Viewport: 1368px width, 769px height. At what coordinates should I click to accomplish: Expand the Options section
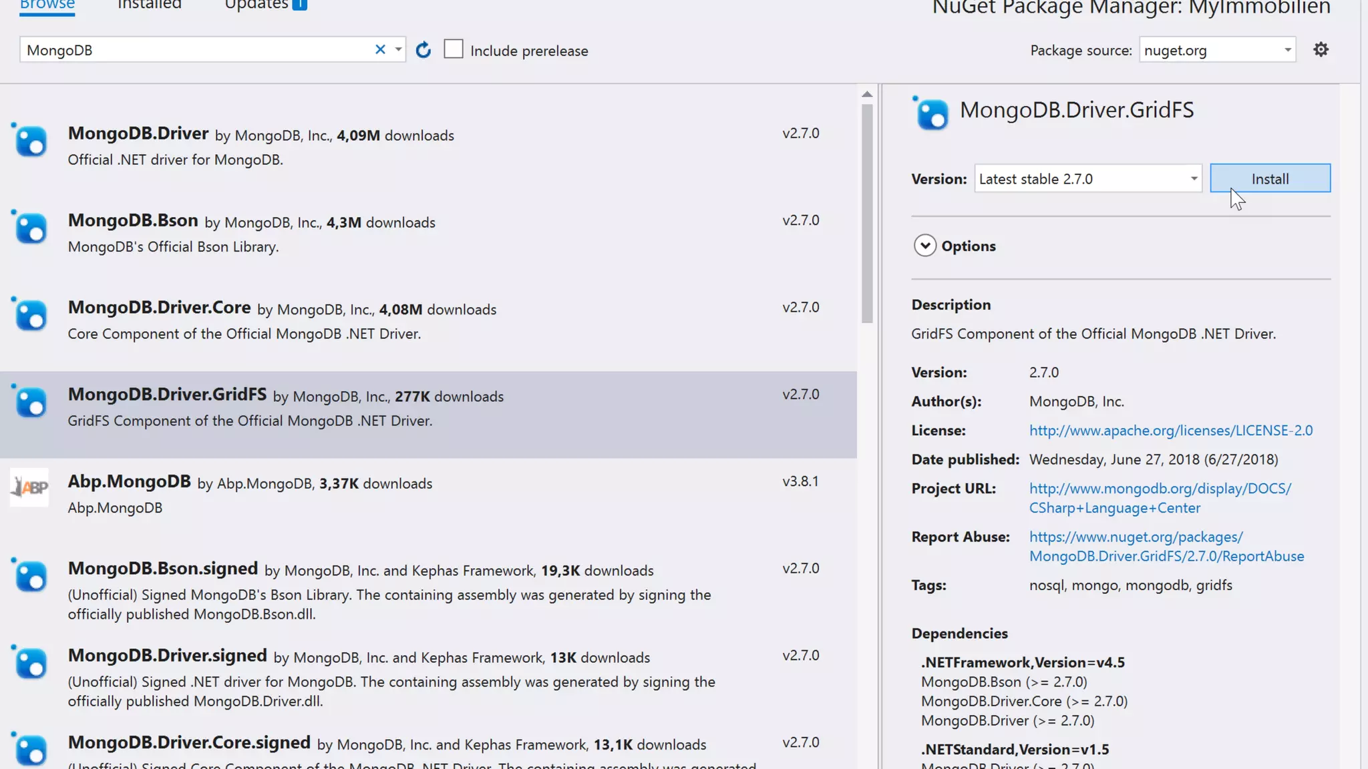coord(925,246)
